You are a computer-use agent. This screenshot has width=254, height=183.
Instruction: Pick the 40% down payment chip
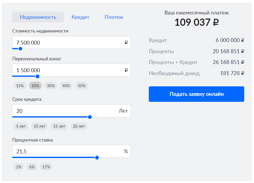click(66, 86)
